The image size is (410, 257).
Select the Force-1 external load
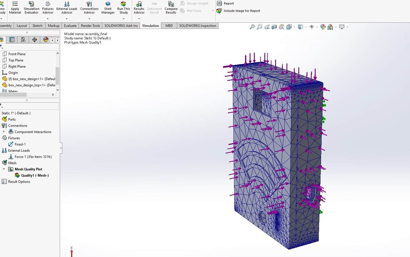[x=30, y=157]
